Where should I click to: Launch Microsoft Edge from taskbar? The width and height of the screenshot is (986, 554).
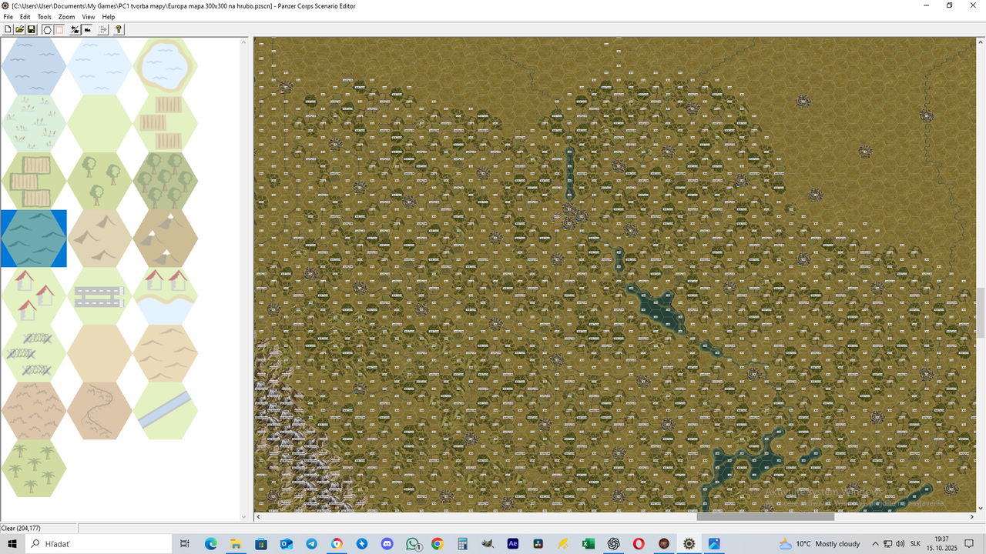click(211, 544)
